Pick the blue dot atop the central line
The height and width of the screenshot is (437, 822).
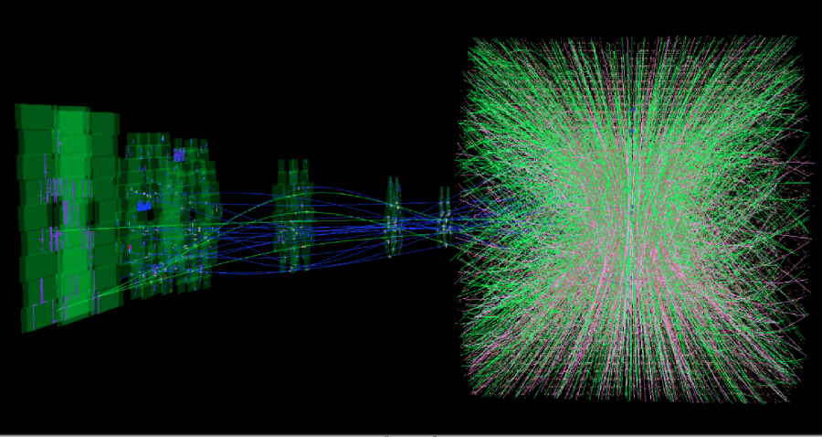pos(633,110)
